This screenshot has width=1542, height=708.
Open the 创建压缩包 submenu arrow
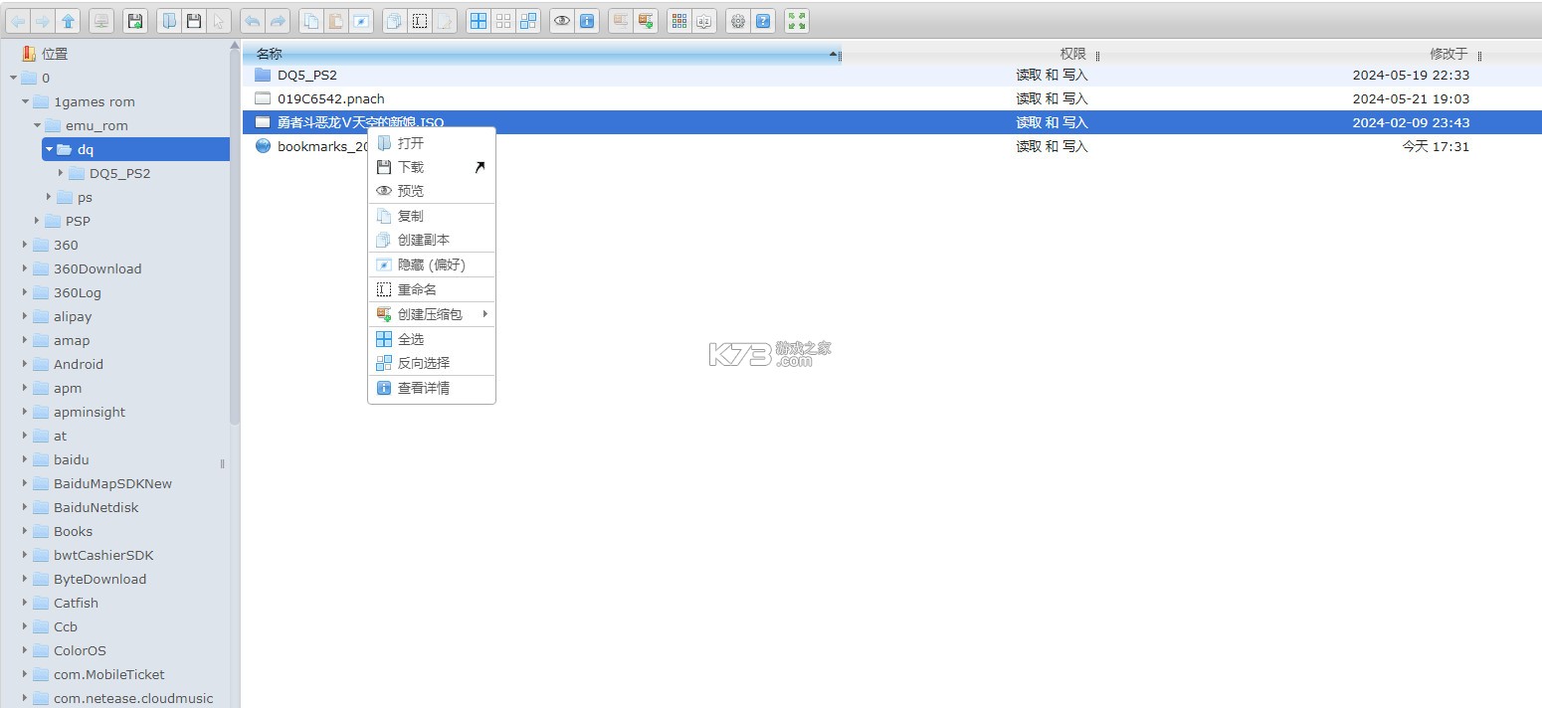(x=484, y=314)
